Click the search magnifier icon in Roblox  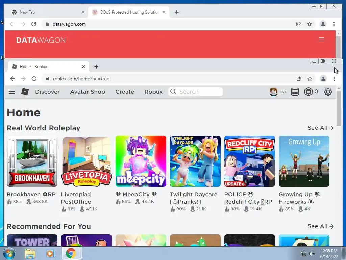pyautogui.click(x=173, y=92)
